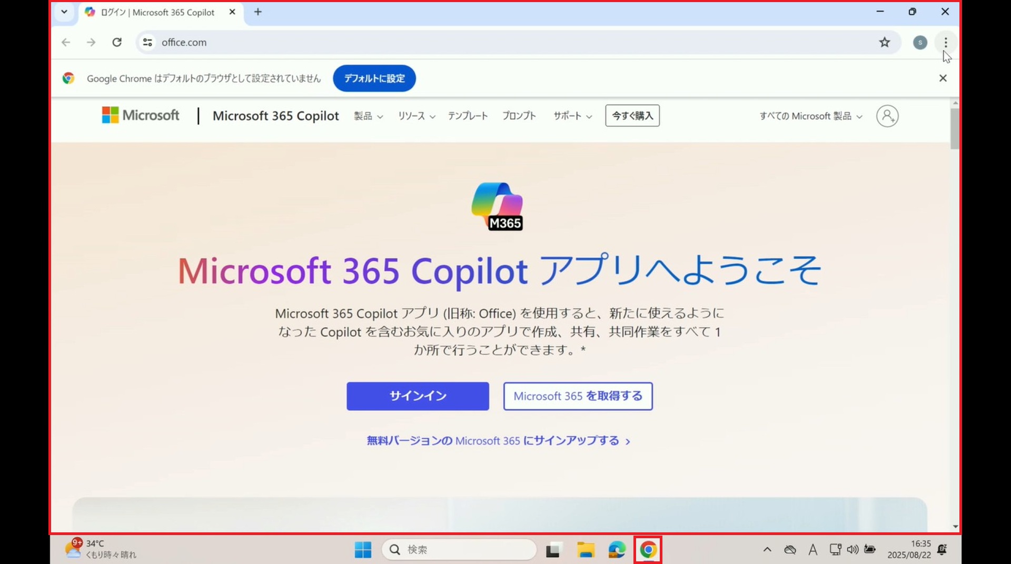The height and width of the screenshot is (564, 1011).
Task: Open the Chrome three-dot menu
Action: (x=946, y=42)
